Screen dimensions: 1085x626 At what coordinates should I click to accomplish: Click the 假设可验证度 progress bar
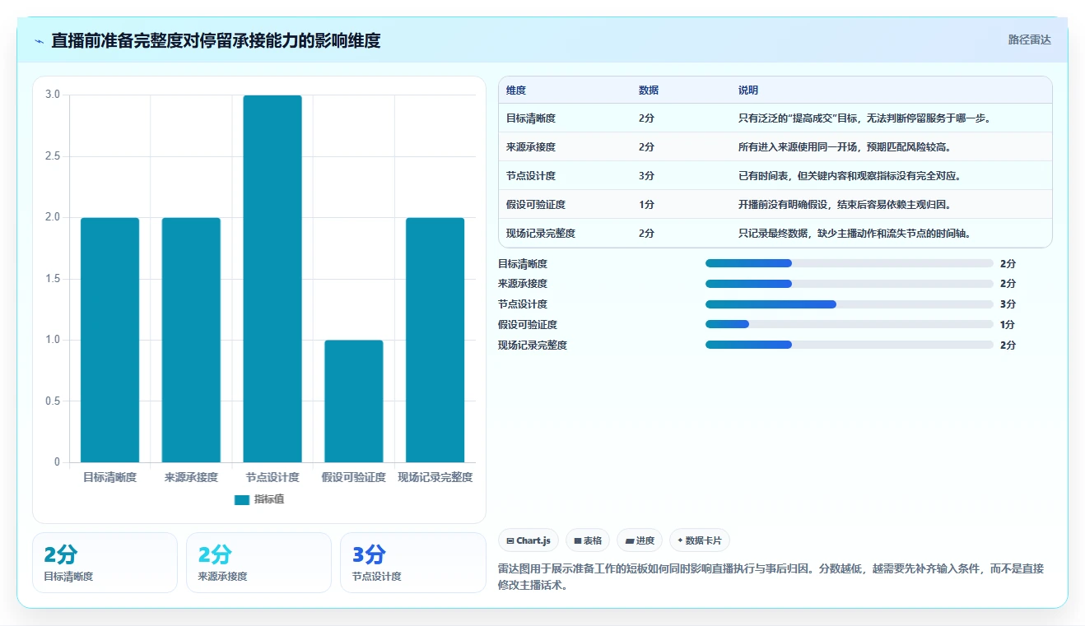[849, 325]
